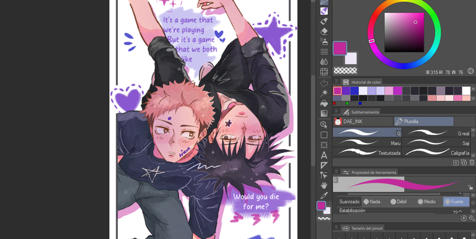Select the Gradient tool
This screenshot has width=476, height=239.
pos(324,113)
